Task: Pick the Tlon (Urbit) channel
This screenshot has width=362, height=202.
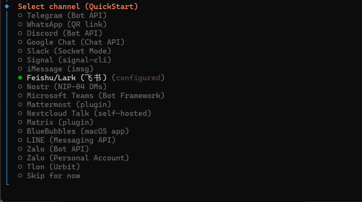Action: 53,167
